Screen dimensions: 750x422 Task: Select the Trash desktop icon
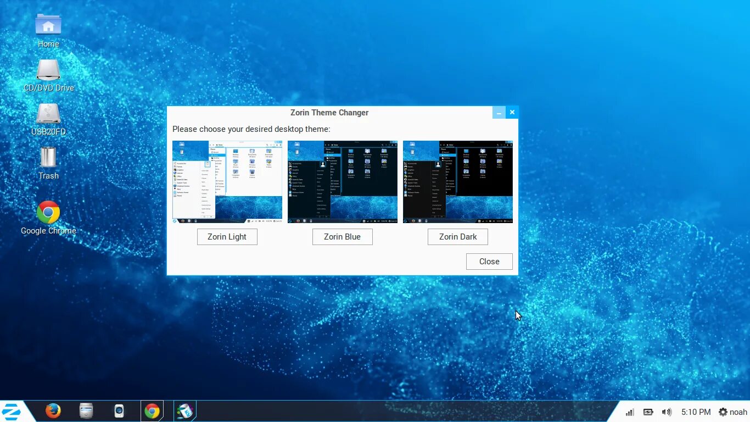point(48,163)
